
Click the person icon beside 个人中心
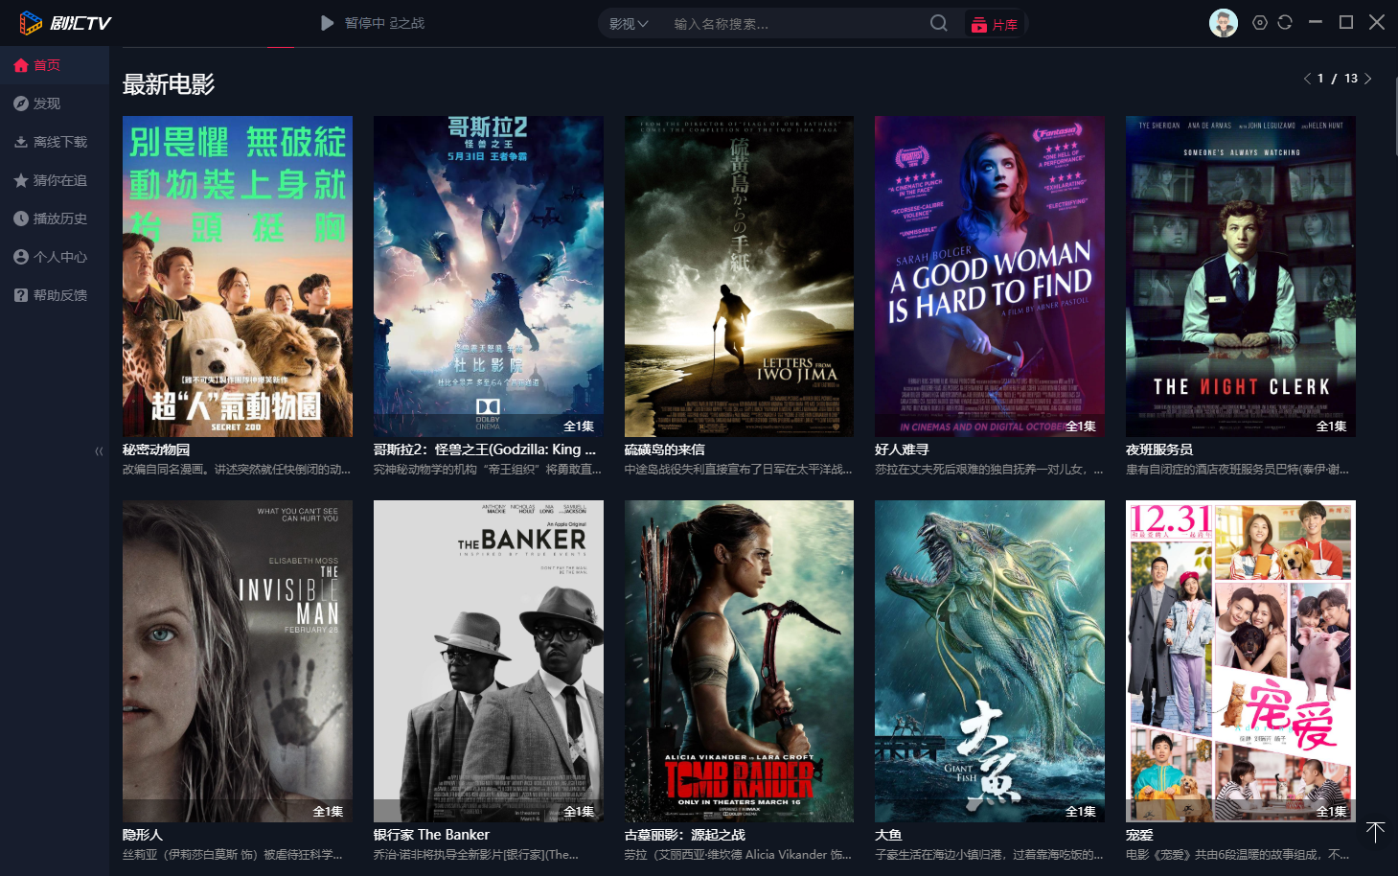click(x=21, y=257)
